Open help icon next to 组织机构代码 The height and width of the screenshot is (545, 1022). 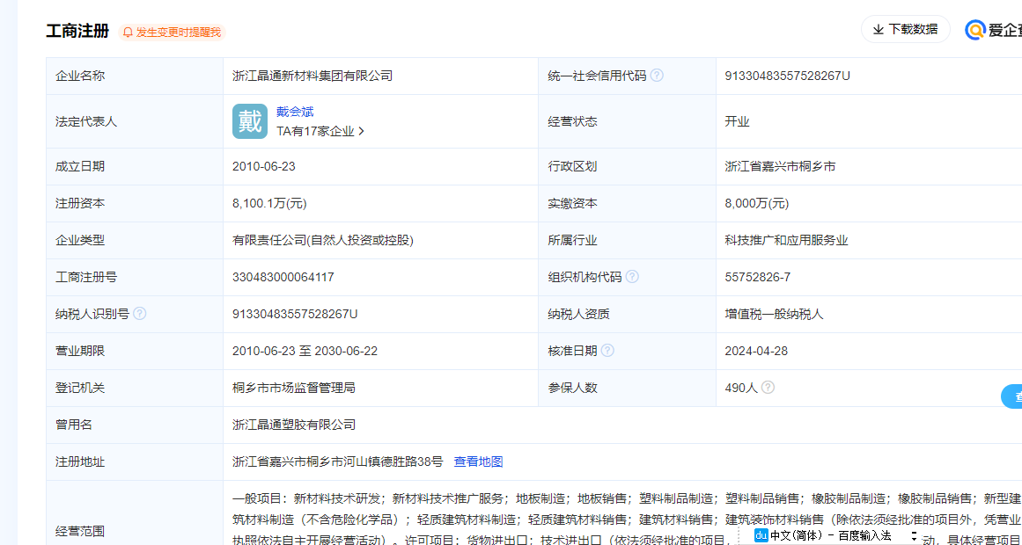(x=632, y=277)
